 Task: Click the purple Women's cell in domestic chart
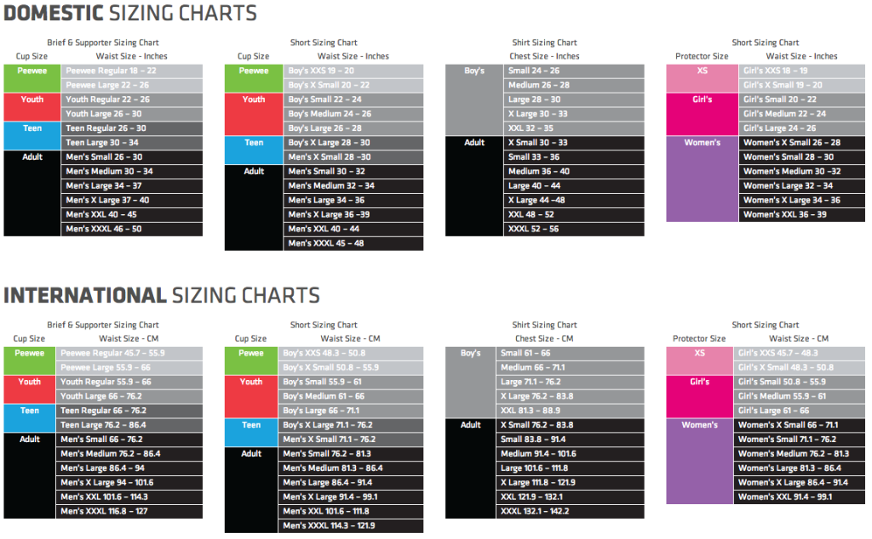coord(702,179)
